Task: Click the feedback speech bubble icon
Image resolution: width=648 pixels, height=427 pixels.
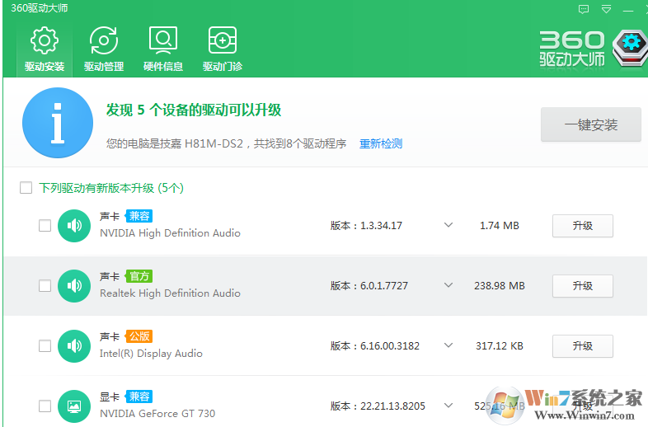Action: 584,10
